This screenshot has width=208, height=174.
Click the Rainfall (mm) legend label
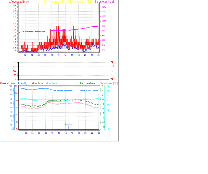8,83
